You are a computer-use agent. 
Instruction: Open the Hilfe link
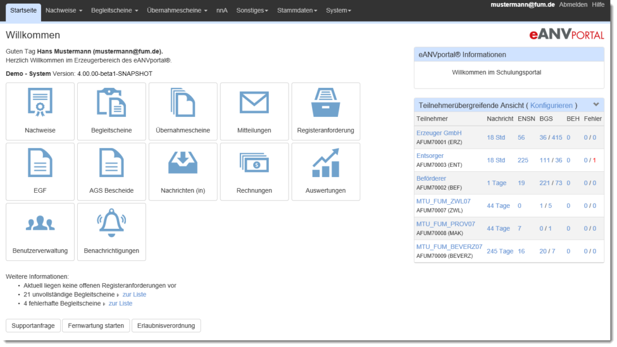point(598,5)
